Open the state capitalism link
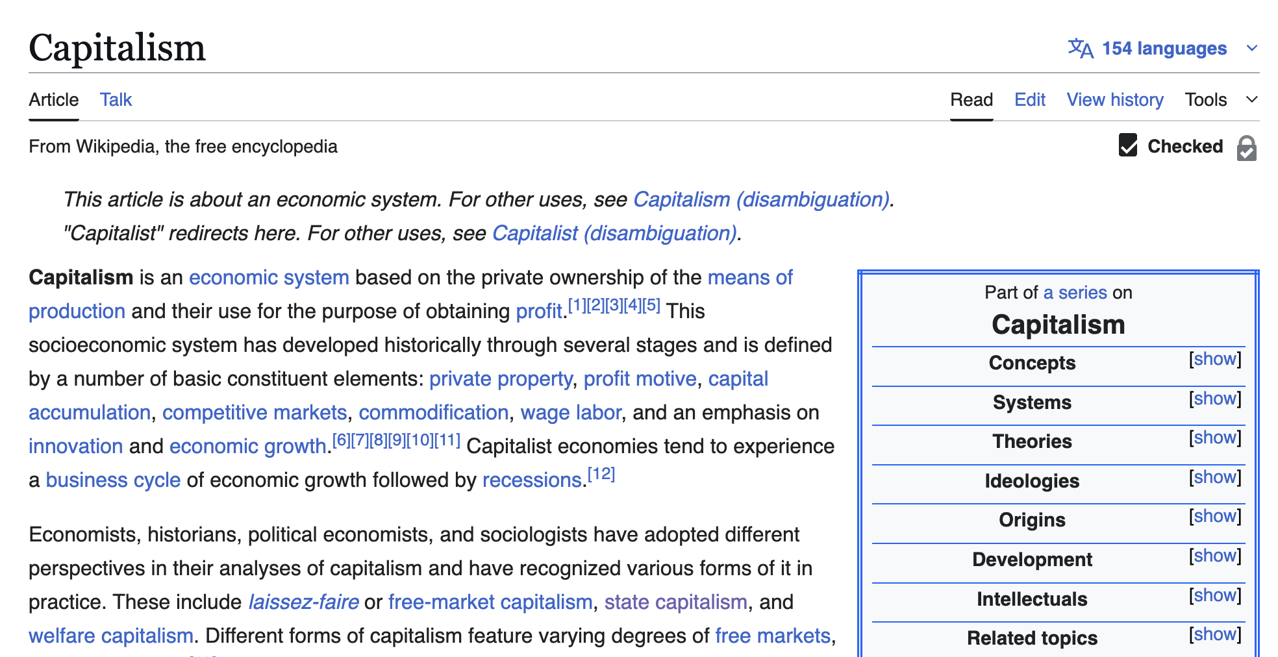This screenshot has height=657, width=1278. (675, 602)
